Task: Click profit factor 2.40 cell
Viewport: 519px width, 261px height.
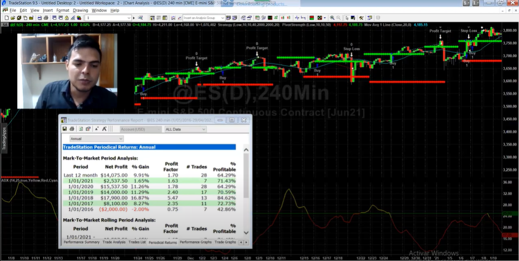Action: coord(173,192)
